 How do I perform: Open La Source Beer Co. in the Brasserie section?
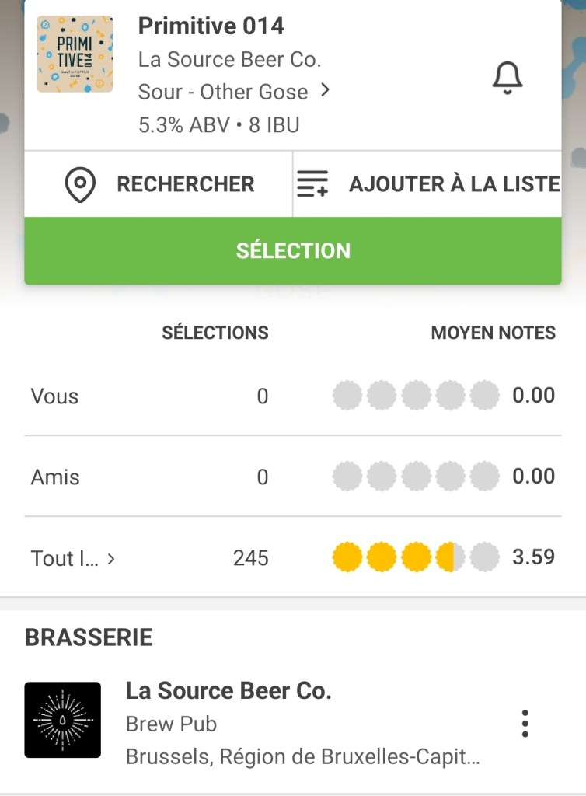pyautogui.click(x=228, y=691)
